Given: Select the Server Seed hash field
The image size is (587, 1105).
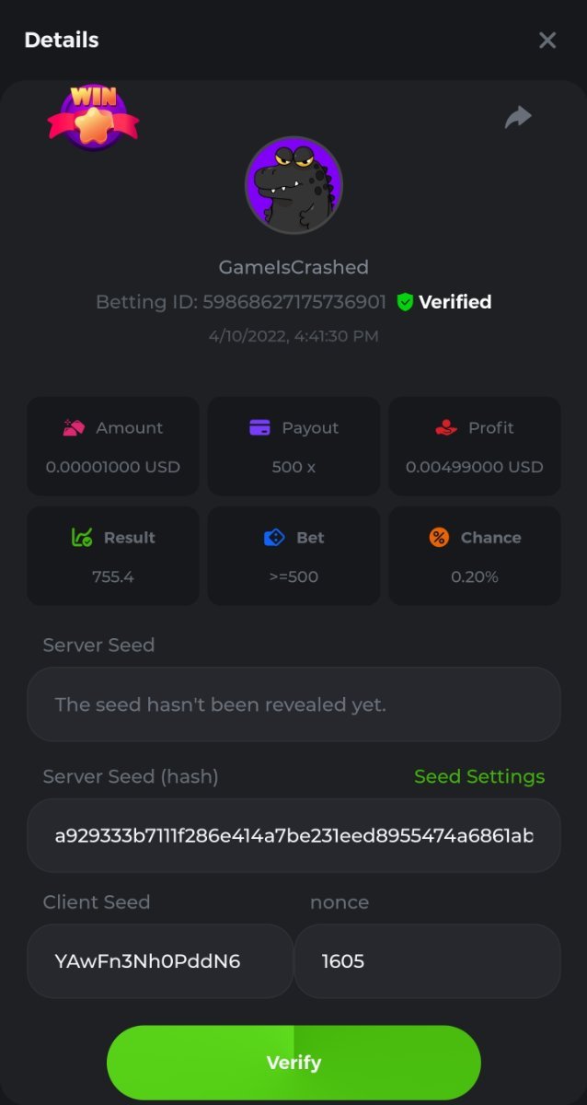Looking at the screenshot, I should coord(293,835).
